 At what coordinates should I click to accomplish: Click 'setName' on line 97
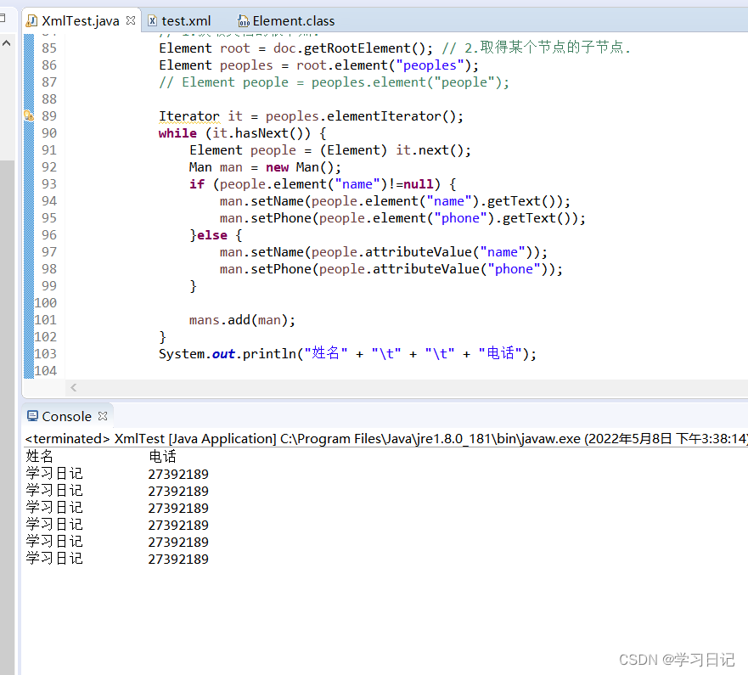pos(277,252)
